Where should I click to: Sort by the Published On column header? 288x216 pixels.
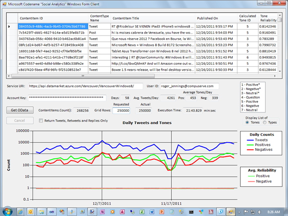pyautogui.click(x=216, y=18)
